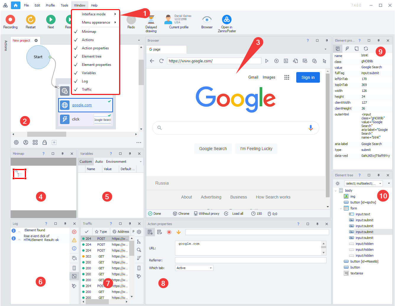Click browser reload icon next to URL
This screenshot has height=306, width=395.
(x=161, y=61)
